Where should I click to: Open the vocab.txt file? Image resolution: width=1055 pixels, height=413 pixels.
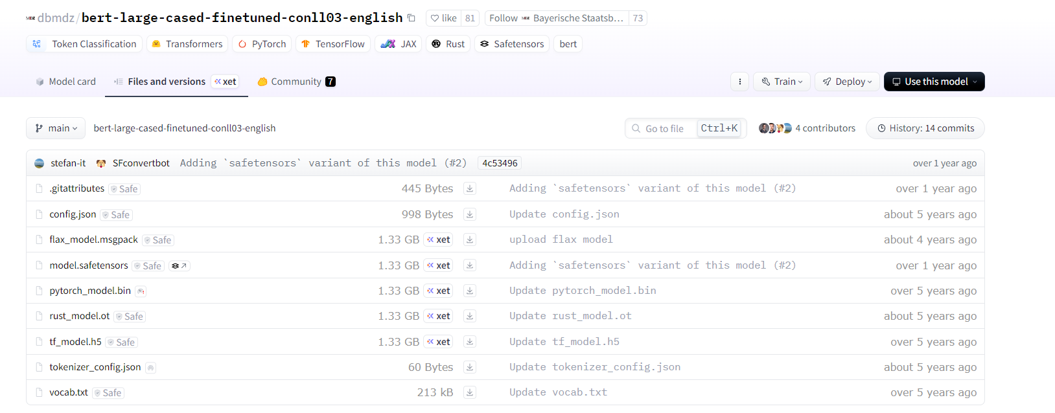point(68,392)
